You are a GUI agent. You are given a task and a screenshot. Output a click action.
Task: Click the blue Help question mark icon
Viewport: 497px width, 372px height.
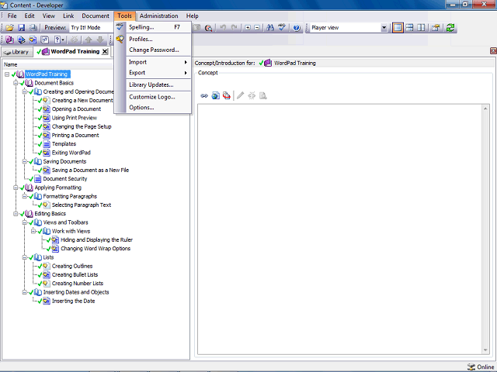(x=297, y=28)
